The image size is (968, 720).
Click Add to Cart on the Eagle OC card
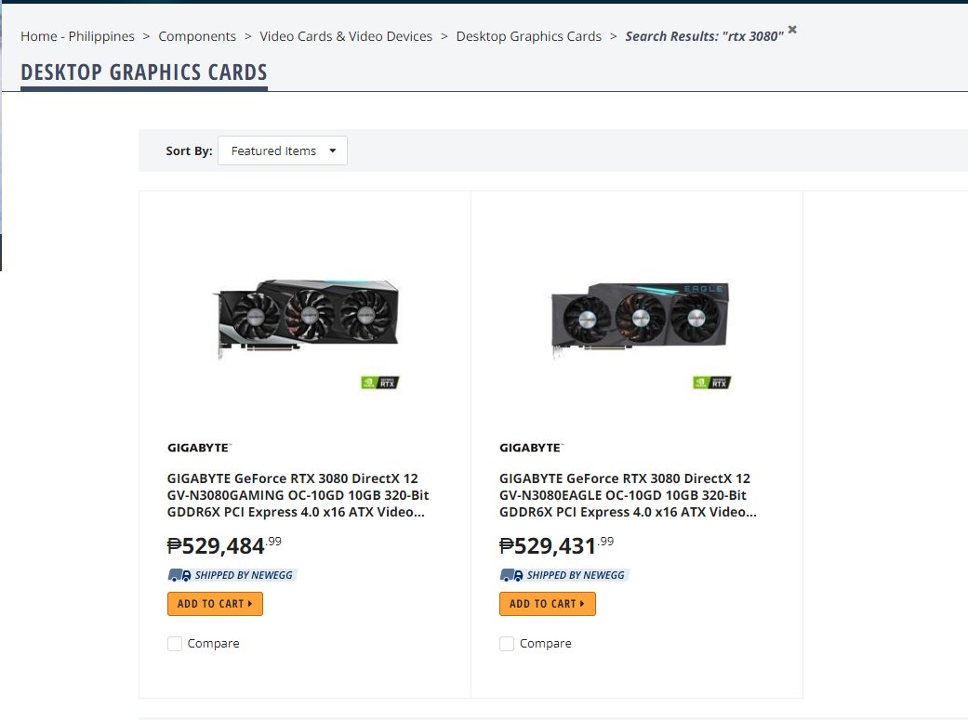point(548,603)
